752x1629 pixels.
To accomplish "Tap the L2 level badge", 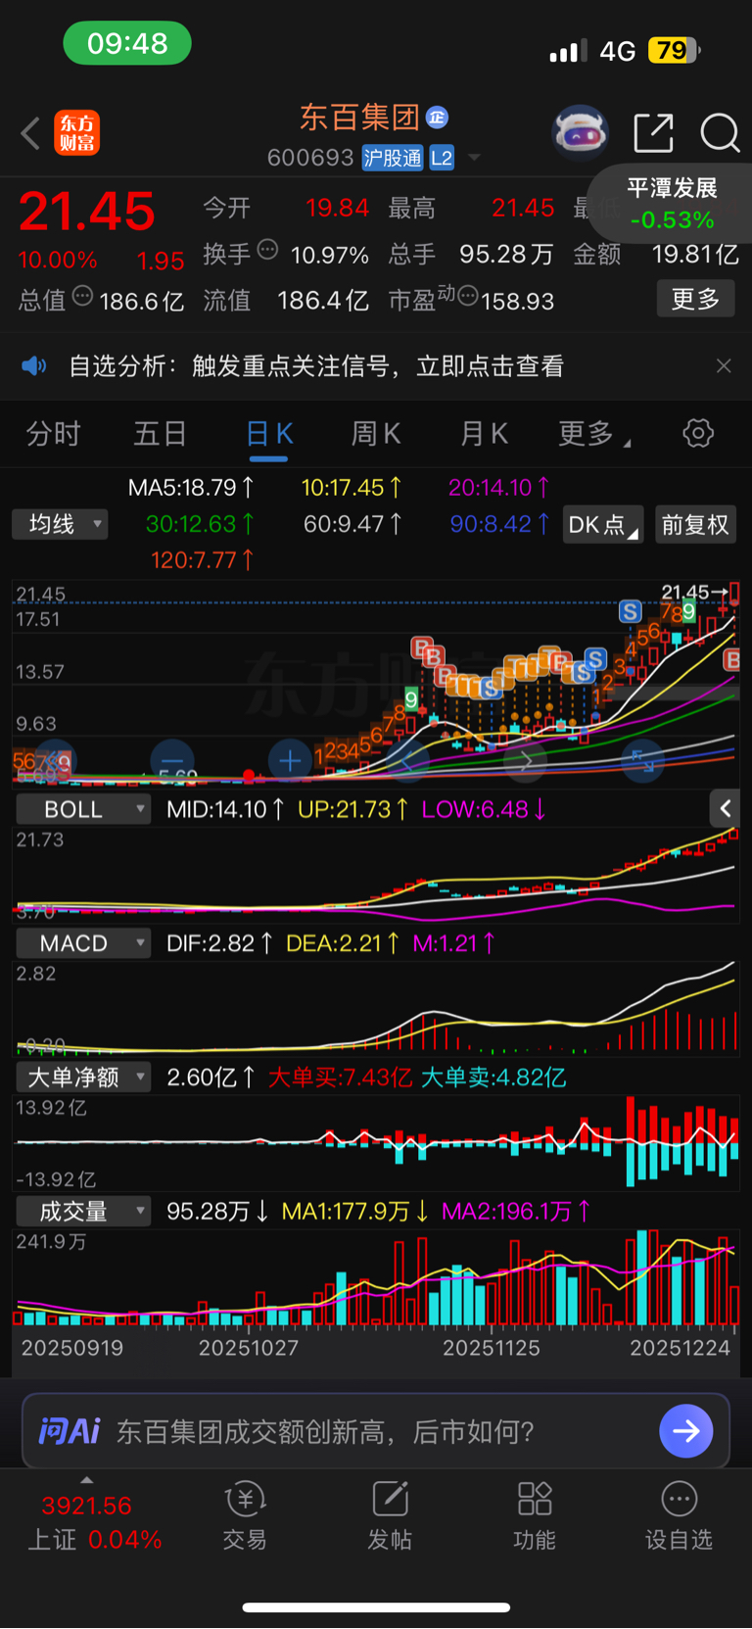I will pos(442,158).
